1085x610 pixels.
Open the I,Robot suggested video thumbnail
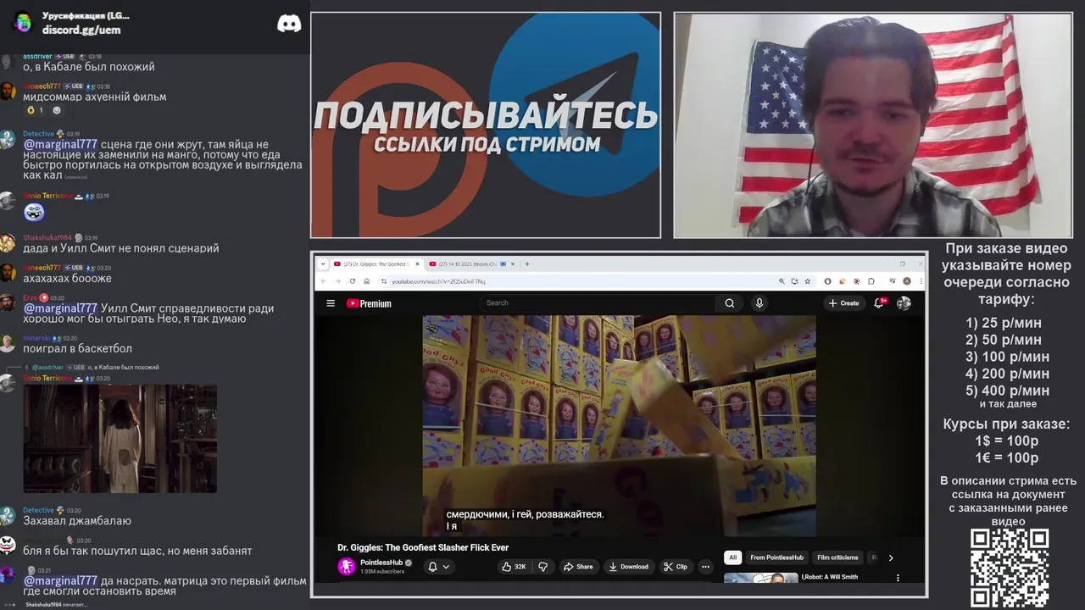click(x=760, y=578)
